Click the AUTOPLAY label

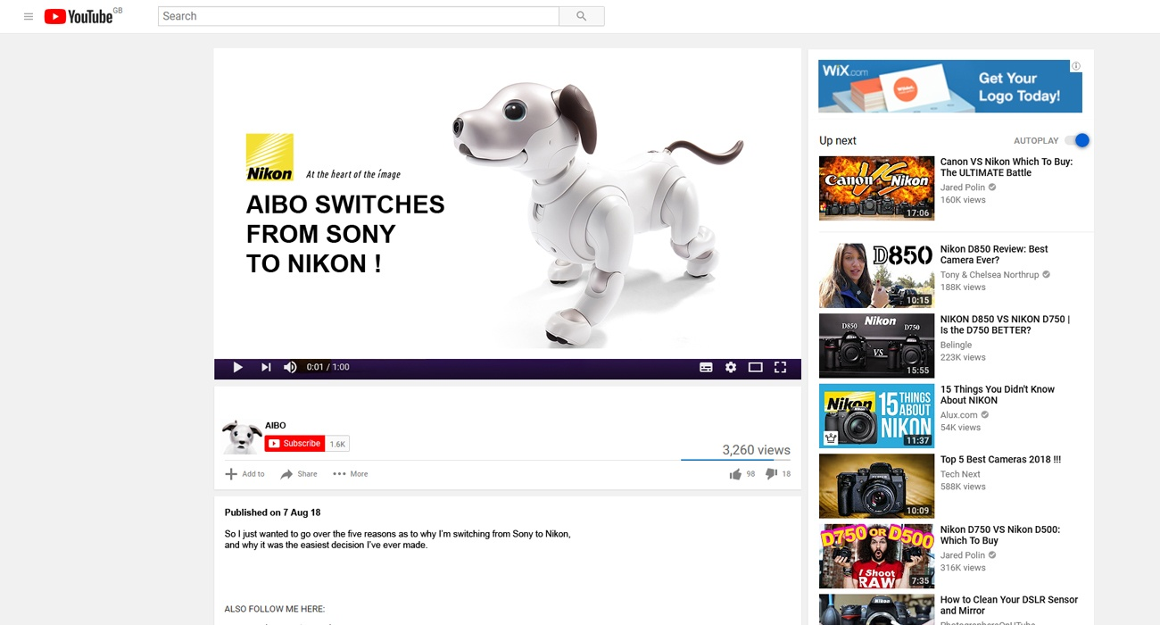[1036, 141]
